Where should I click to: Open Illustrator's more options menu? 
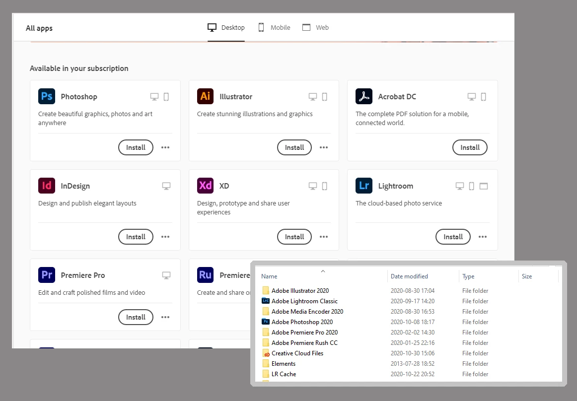(324, 147)
